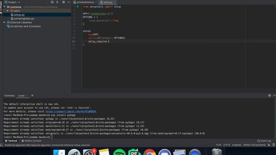
Task: Open Google Chrome from the Dock
Action: coord(150,152)
